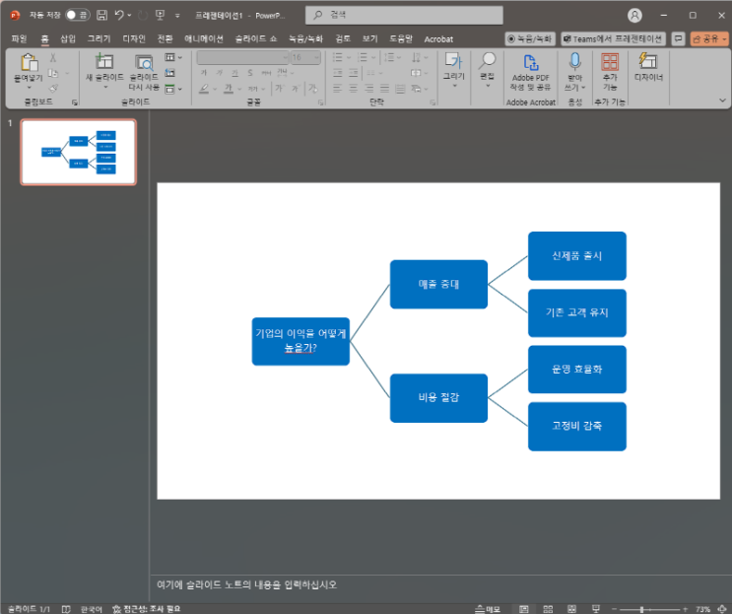Click the Add-ins (추가 기능) icon
Viewport: 732px width, 614px height.
coord(610,62)
